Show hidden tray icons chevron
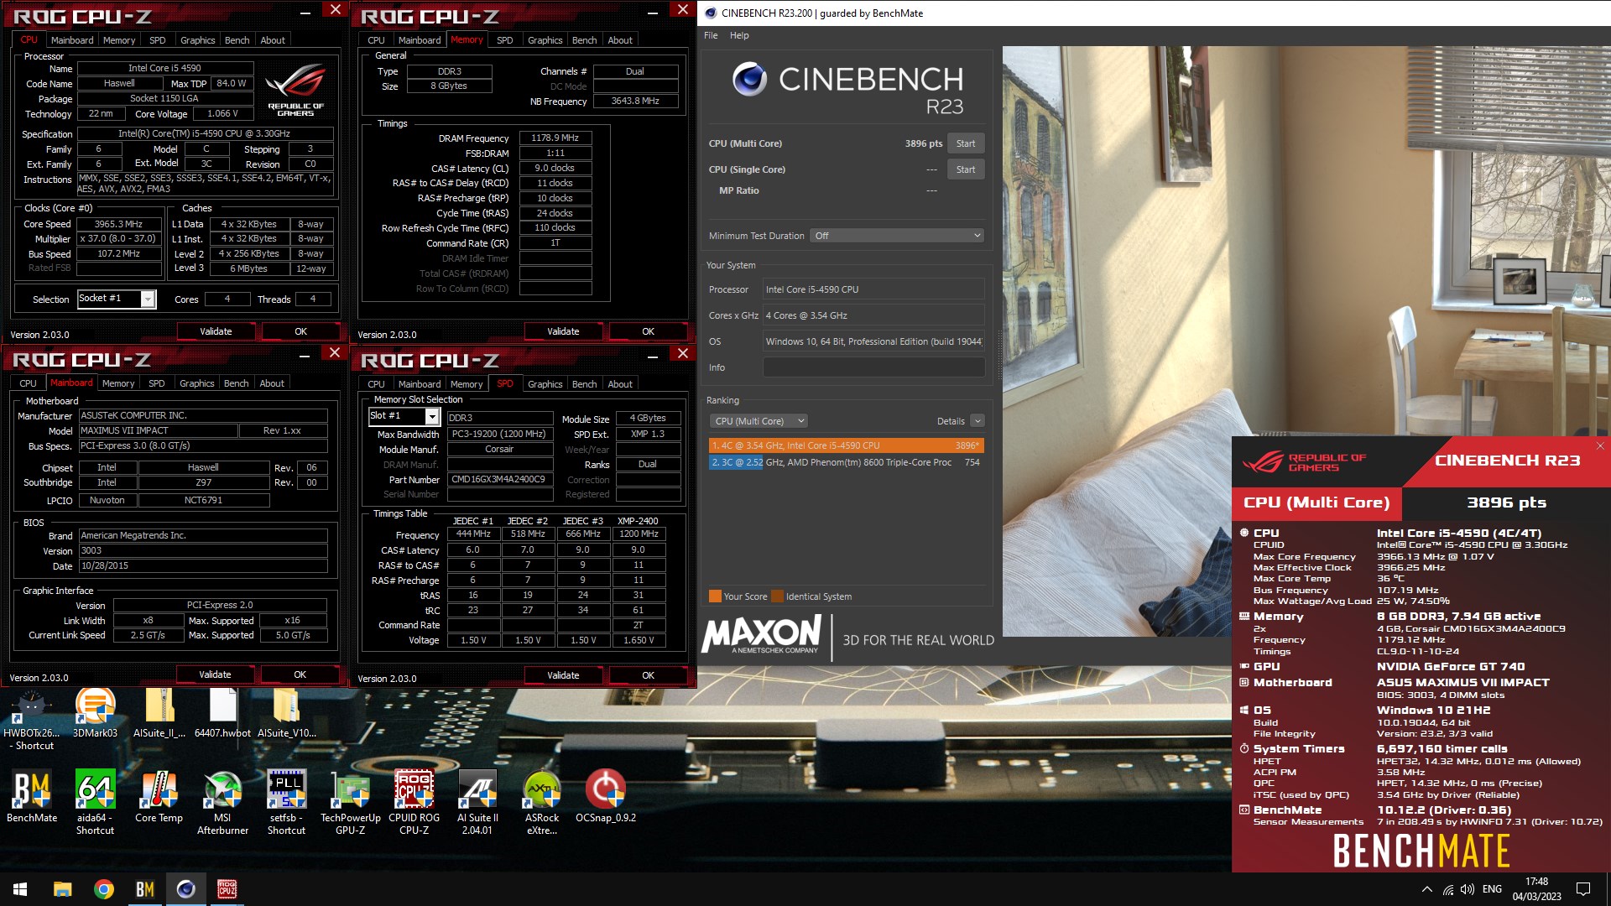 coord(1427,889)
